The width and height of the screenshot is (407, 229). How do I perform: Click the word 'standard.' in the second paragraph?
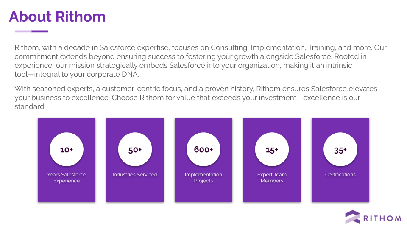pyautogui.click(x=30, y=106)
